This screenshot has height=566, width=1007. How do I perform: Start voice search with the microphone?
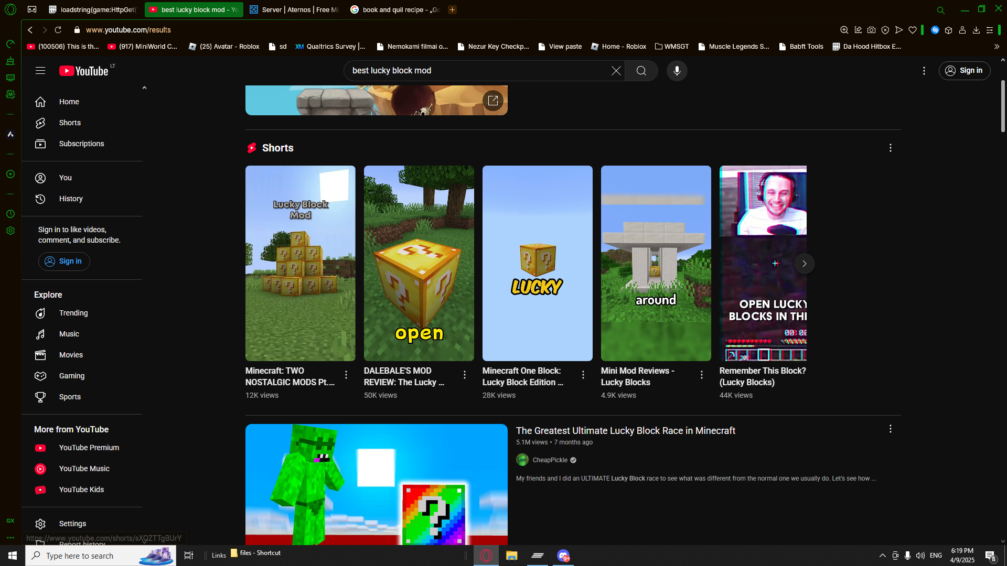pyautogui.click(x=677, y=71)
